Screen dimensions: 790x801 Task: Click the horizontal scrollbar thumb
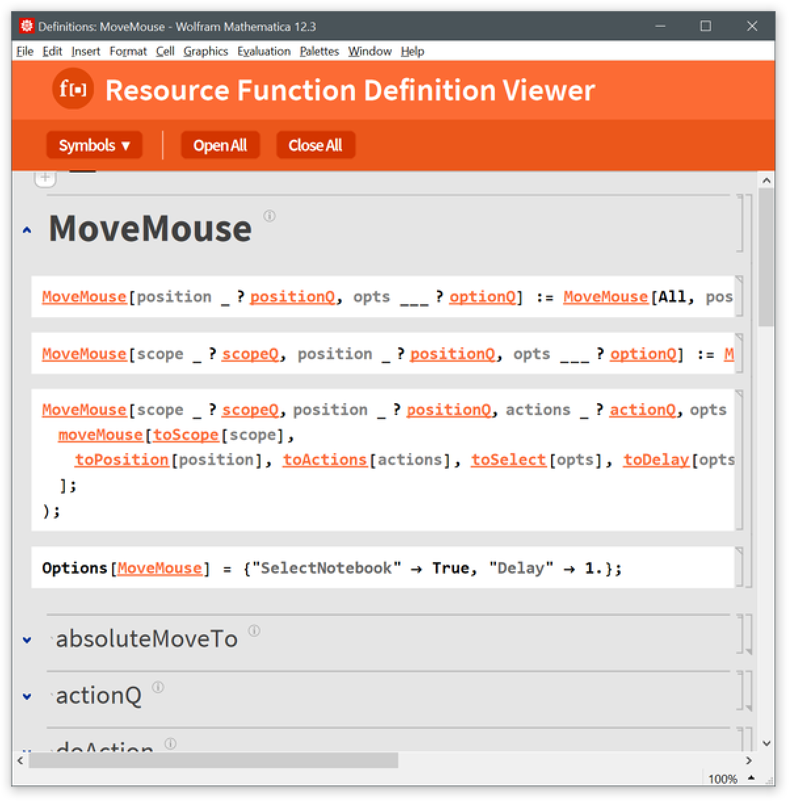(x=213, y=760)
